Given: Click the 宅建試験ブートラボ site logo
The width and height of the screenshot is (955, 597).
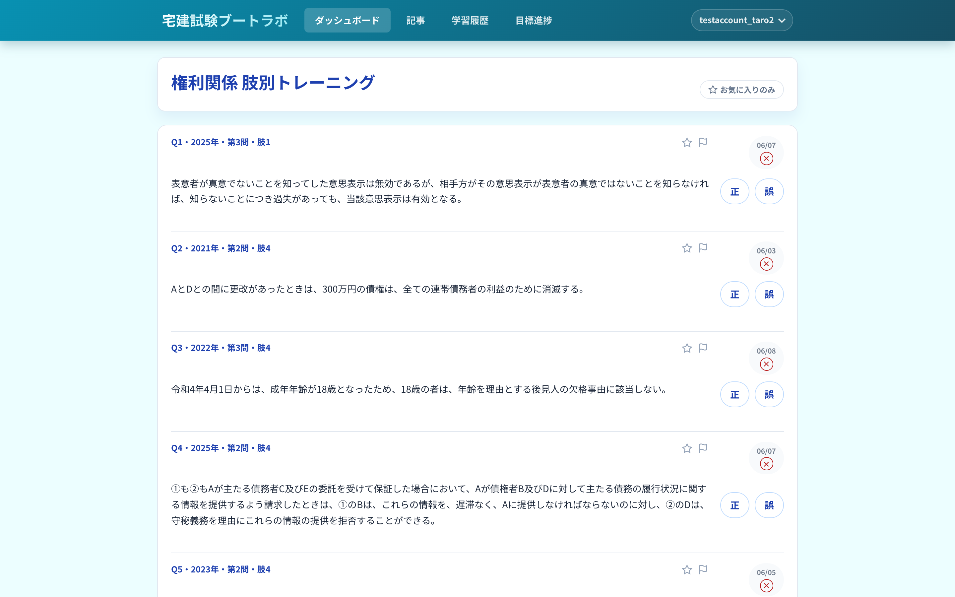Looking at the screenshot, I should tap(225, 21).
